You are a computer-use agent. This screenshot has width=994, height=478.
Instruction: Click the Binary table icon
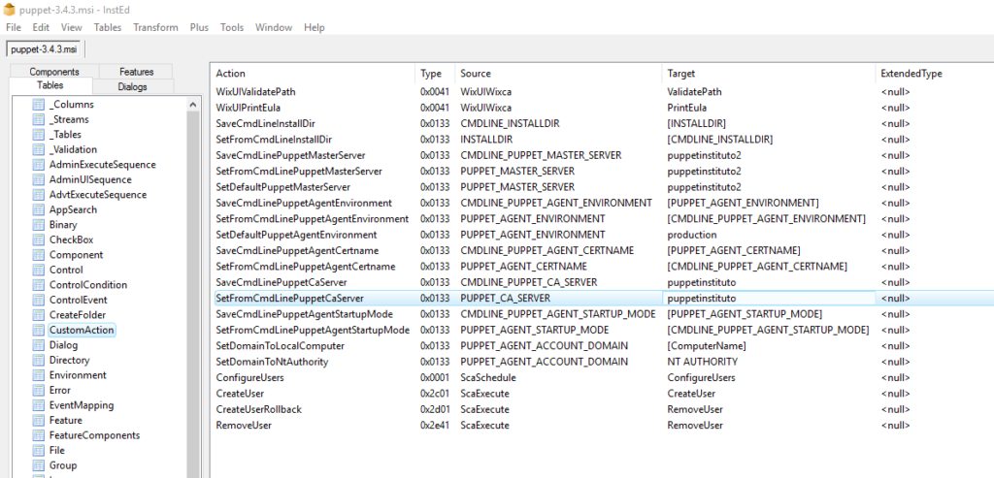coord(39,225)
